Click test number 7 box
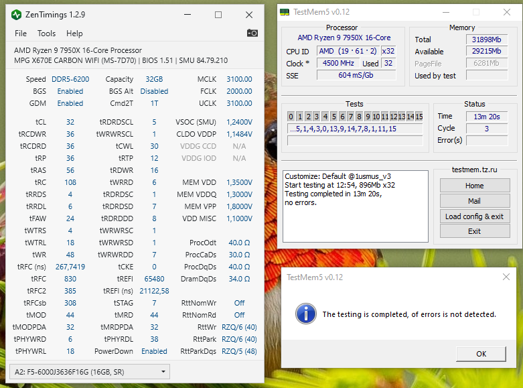Screen dimensions: 523x388 [x=350, y=116]
